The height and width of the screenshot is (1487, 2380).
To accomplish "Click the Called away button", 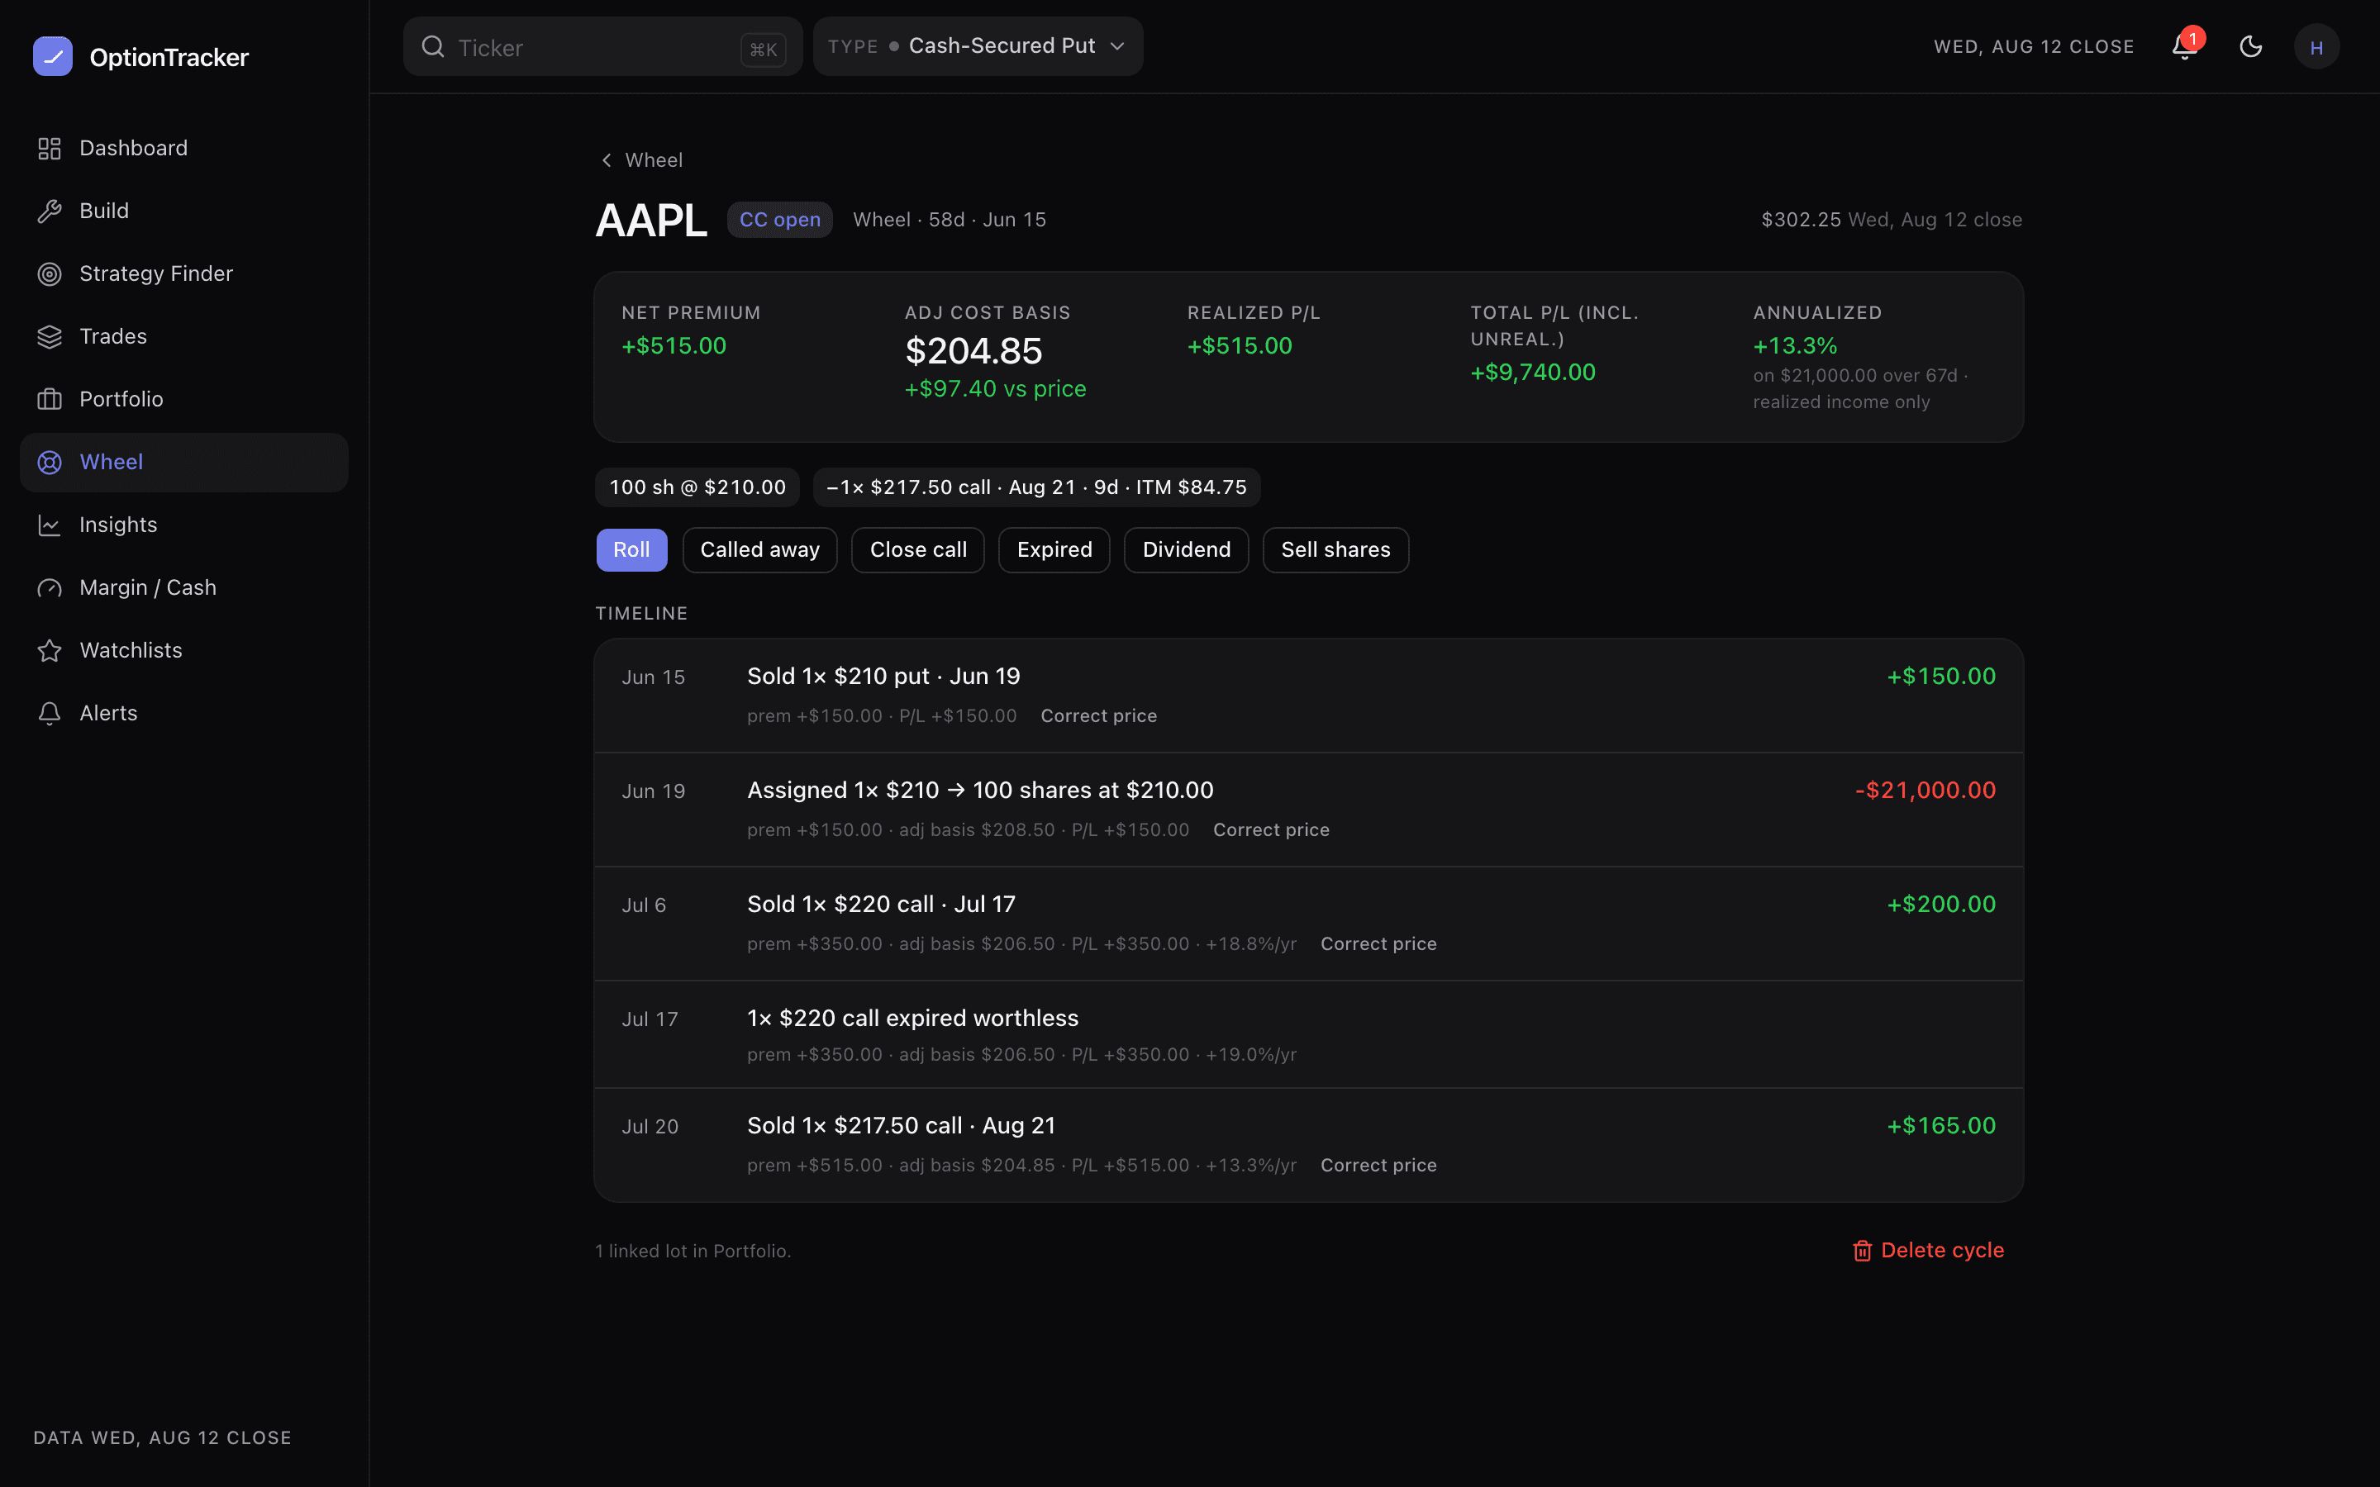I will [x=759, y=549].
